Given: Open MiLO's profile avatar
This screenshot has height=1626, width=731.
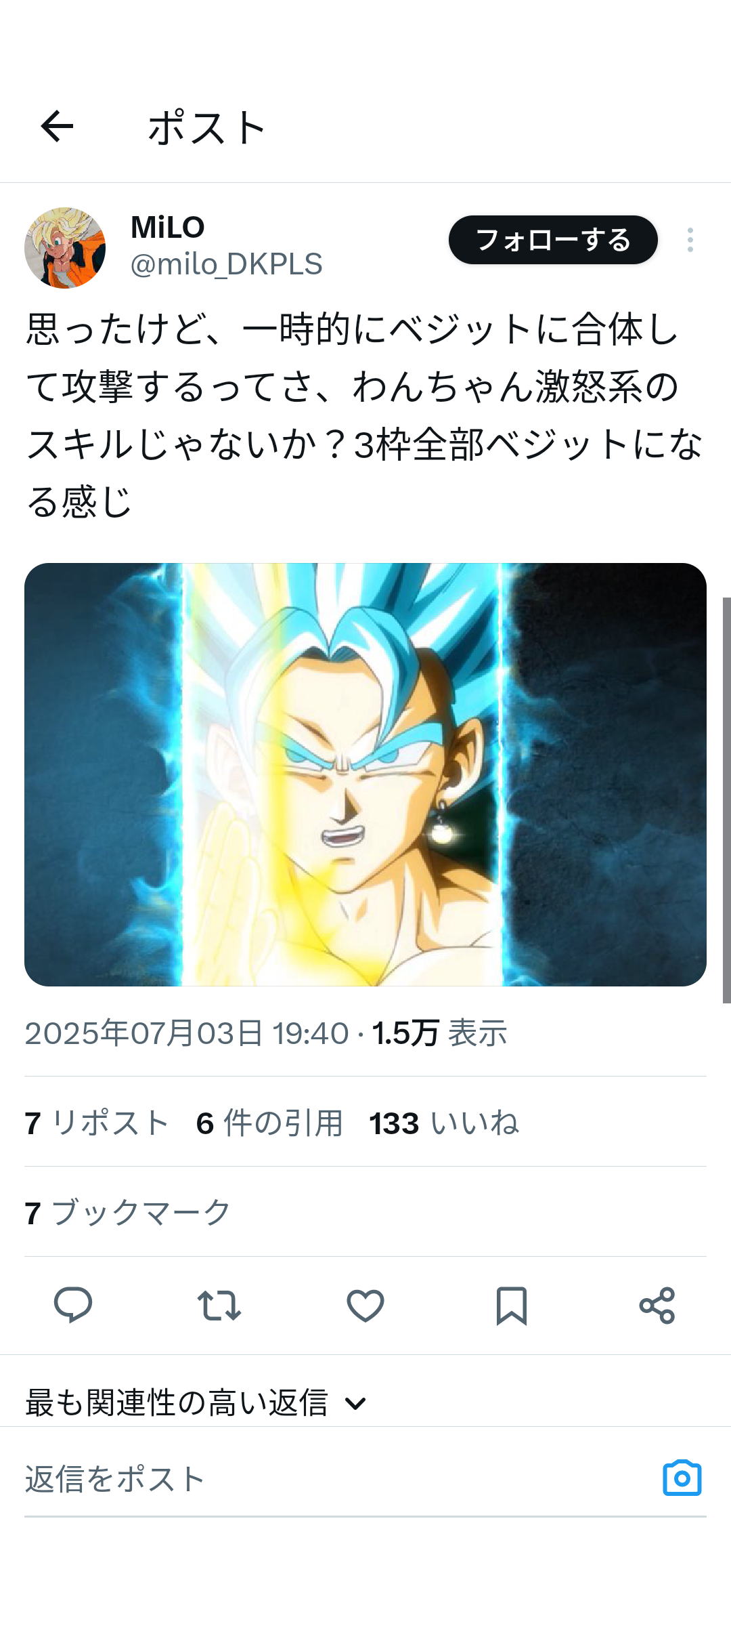Looking at the screenshot, I should tap(65, 248).
